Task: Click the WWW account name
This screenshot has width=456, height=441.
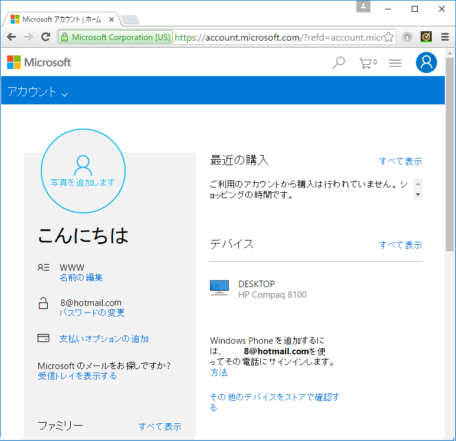Action: tap(72, 267)
